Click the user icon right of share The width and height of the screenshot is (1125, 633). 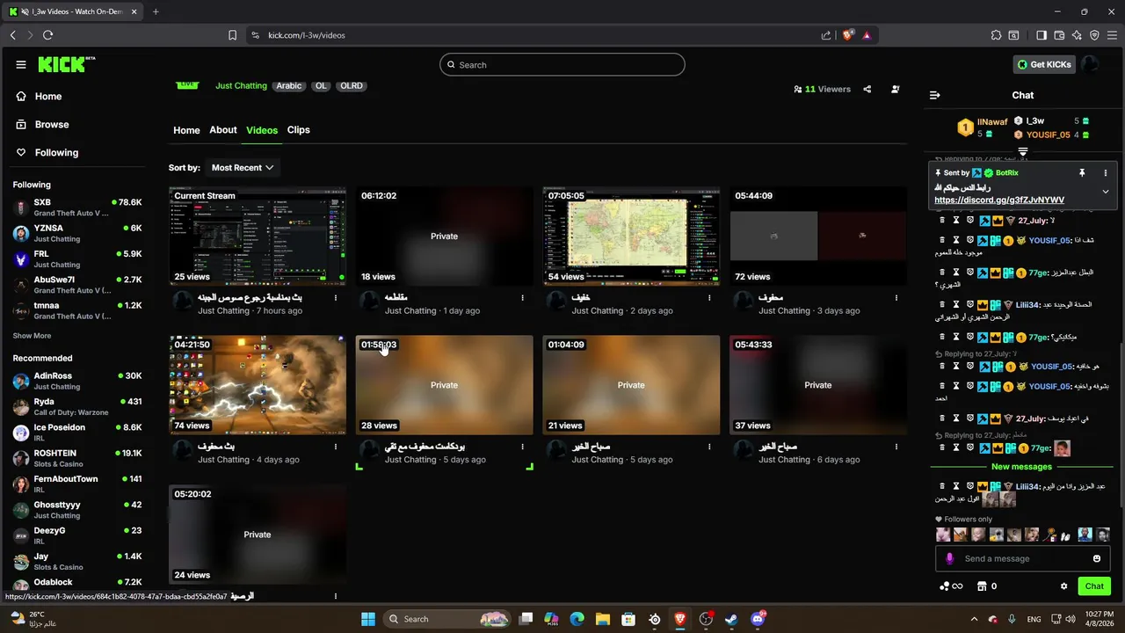[896, 89]
